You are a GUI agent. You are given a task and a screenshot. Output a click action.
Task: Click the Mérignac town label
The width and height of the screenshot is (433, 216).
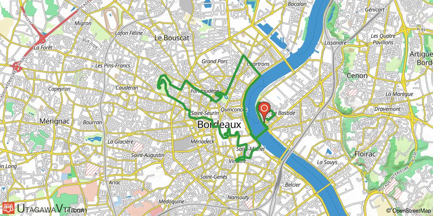click(x=54, y=121)
